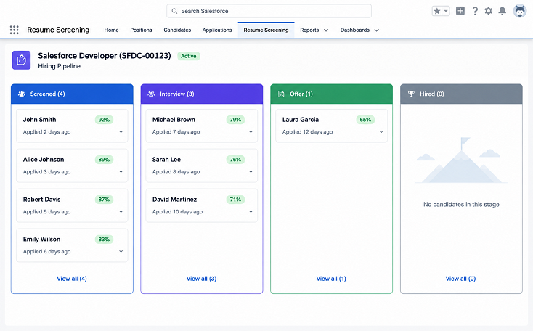Switch to the Applications tab

[217, 30]
